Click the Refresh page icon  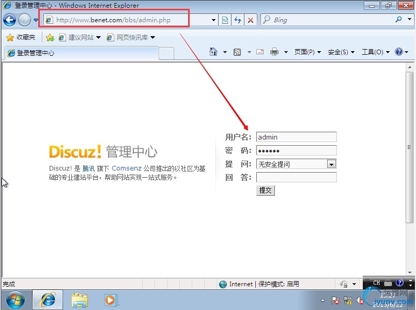tap(238, 20)
